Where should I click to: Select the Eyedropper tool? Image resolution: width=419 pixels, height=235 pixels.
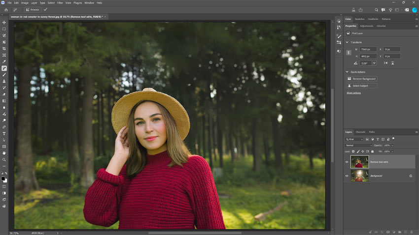[4, 61]
